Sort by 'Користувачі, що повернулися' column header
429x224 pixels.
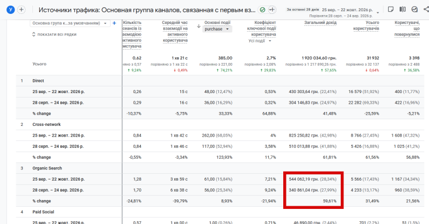click(407, 28)
